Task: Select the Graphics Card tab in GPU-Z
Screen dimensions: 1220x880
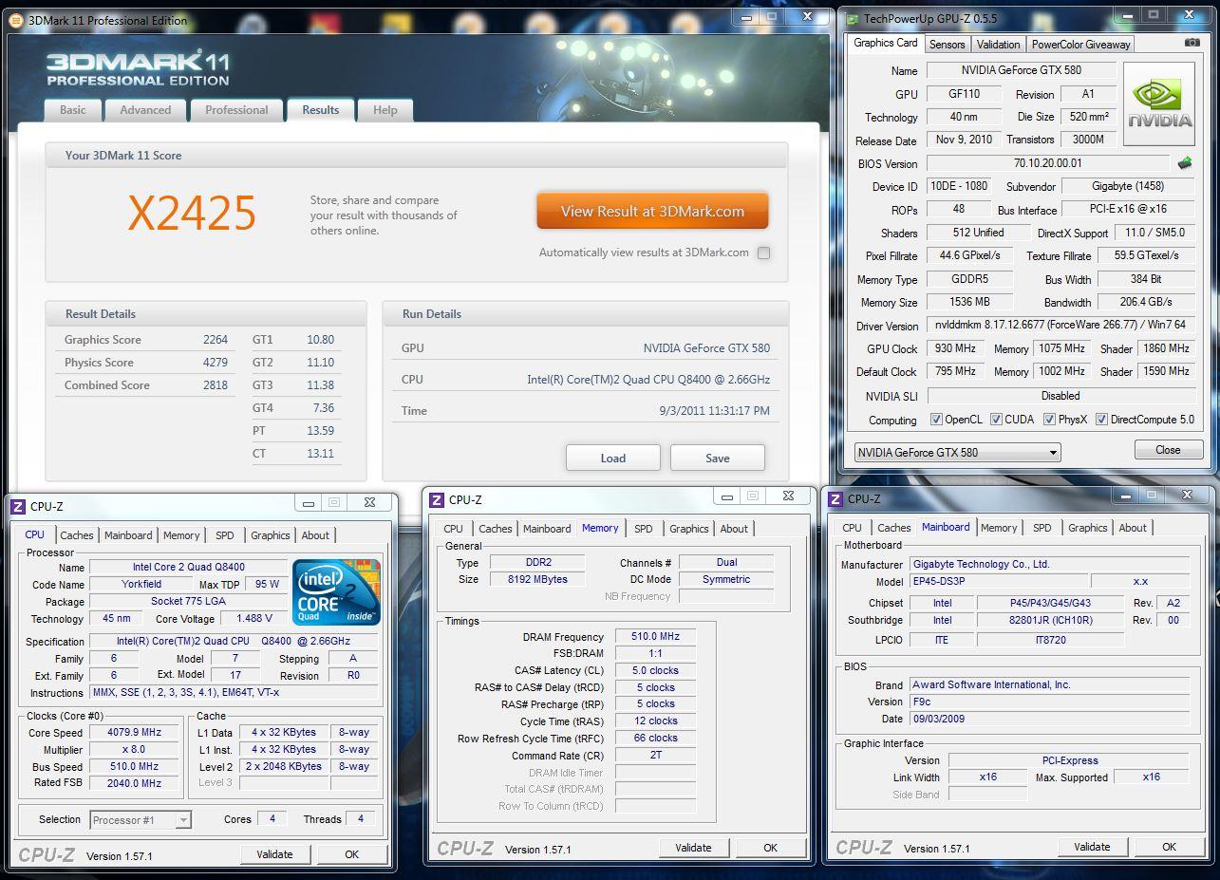Action: 885,43
